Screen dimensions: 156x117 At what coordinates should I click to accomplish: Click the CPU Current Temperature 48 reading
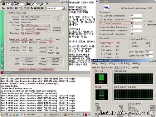click(x=132, y=23)
